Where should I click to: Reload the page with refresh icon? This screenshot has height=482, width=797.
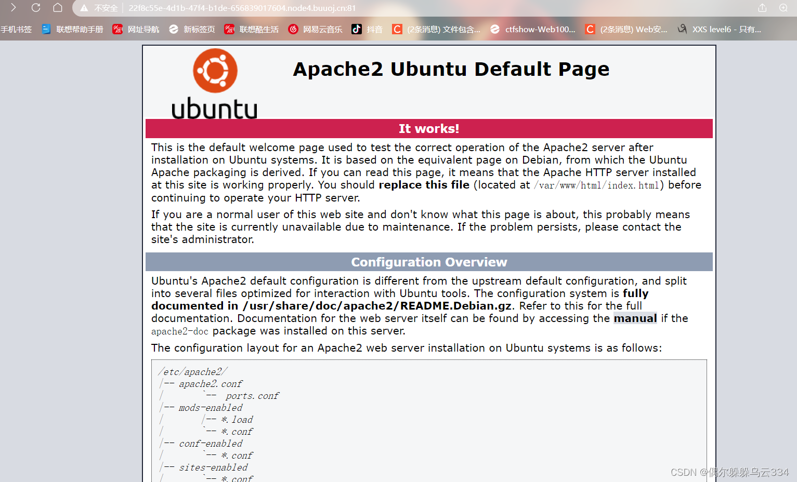click(36, 8)
